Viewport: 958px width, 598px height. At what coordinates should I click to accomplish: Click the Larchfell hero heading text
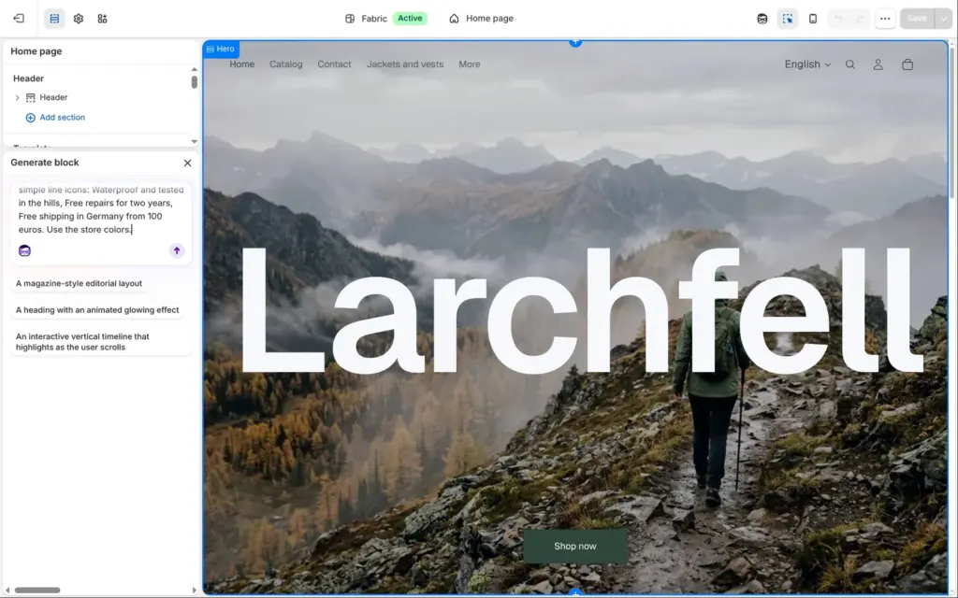click(580, 310)
